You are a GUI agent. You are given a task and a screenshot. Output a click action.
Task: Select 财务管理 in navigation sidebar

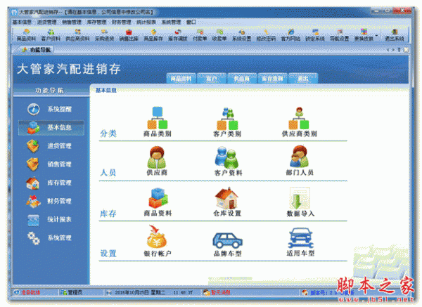(51, 201)
